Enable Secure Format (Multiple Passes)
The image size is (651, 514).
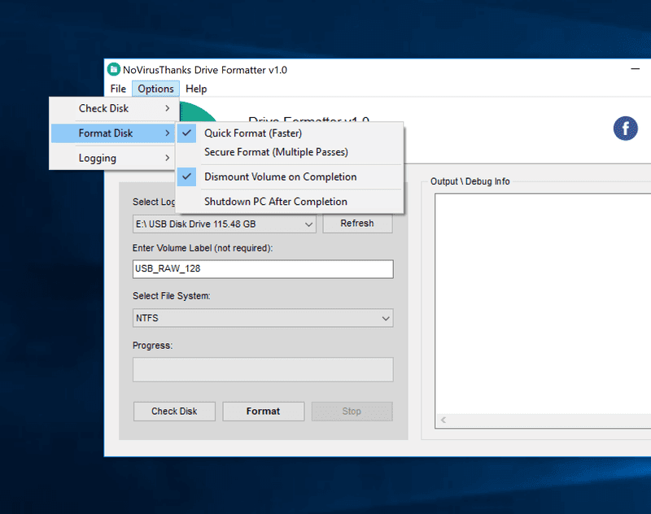pos(276,152)
